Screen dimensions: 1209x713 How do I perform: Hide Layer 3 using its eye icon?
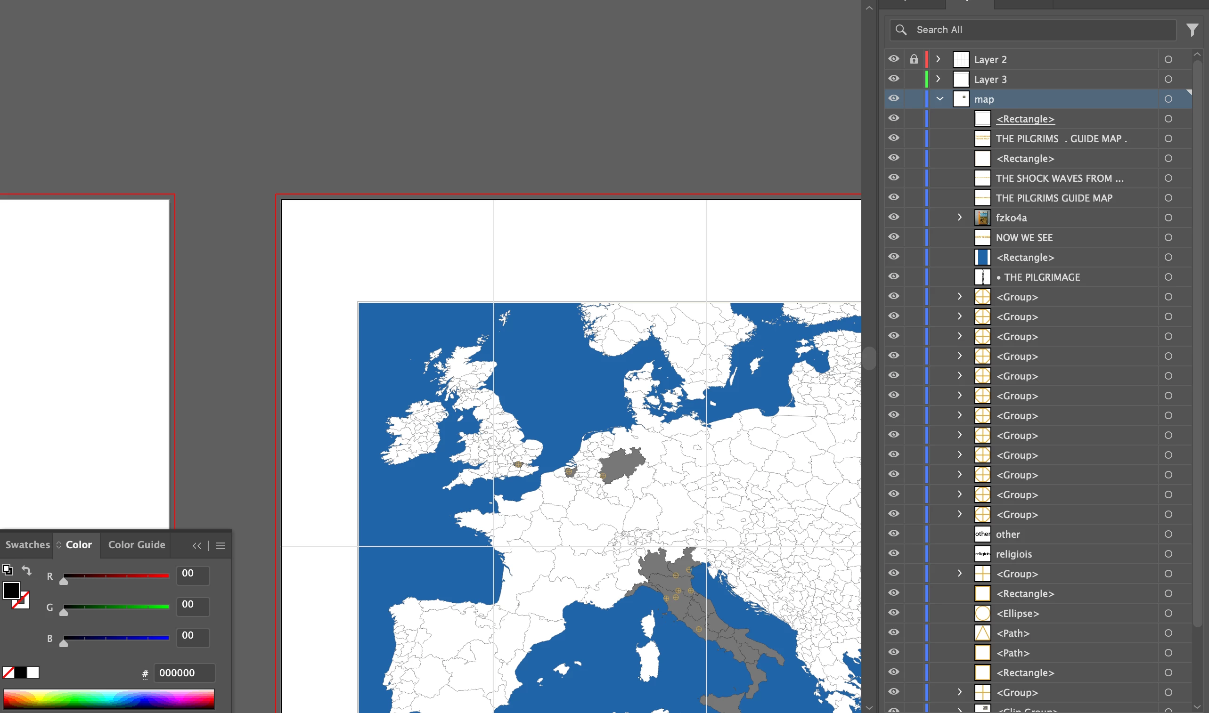893,79
